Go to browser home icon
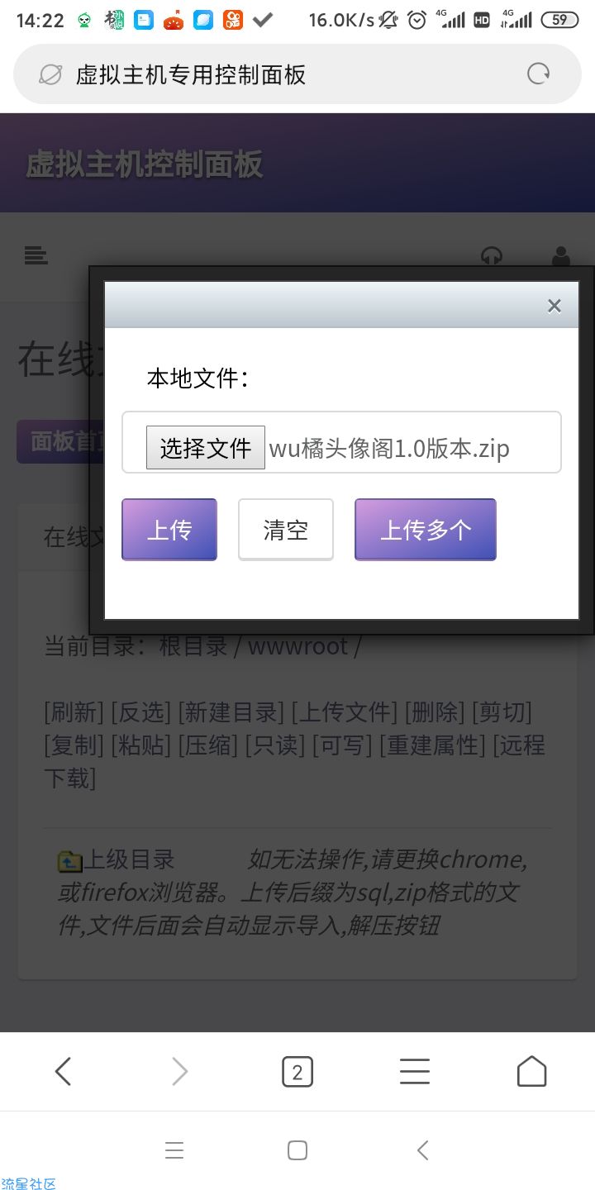The height and width of the screenshot is (1190, 595). (531, 1072)
